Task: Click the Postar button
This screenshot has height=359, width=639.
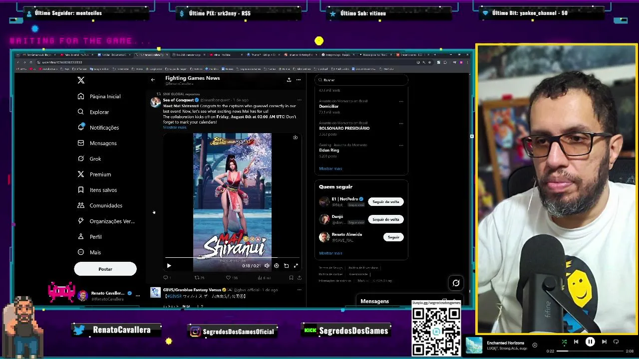Action: 105,269
